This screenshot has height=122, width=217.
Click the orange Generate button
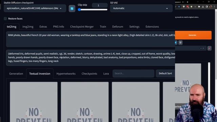pyautogui.click(x=193, y=35)
